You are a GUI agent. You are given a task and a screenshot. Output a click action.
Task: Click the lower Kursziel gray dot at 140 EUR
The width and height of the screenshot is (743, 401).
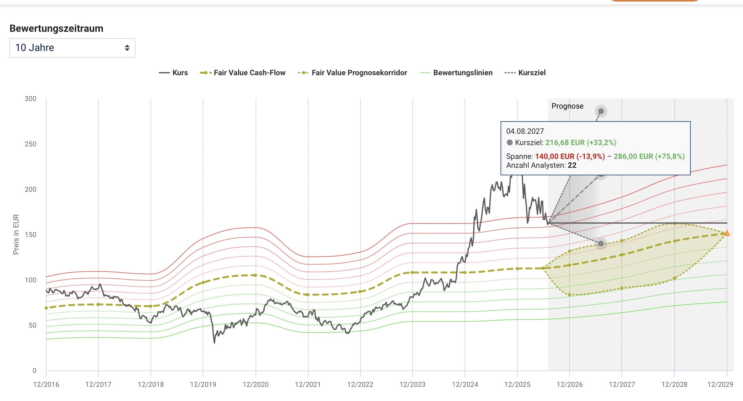click(601, 243)
